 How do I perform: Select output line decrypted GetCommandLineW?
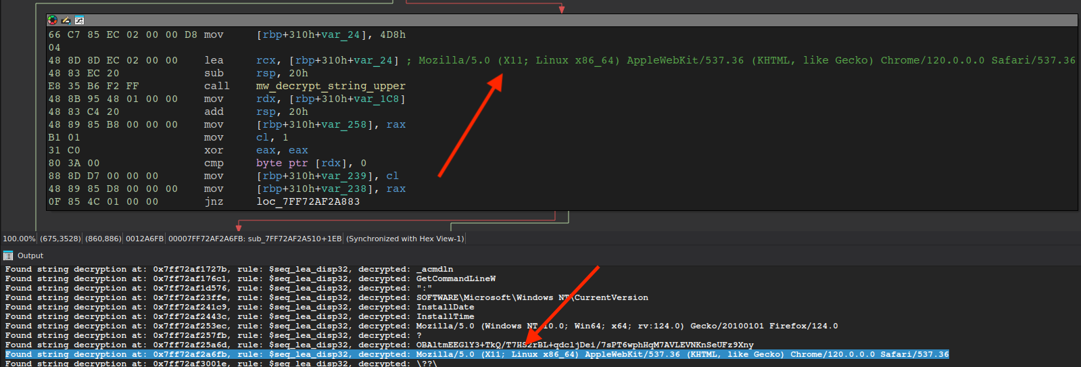coord(250,278)
